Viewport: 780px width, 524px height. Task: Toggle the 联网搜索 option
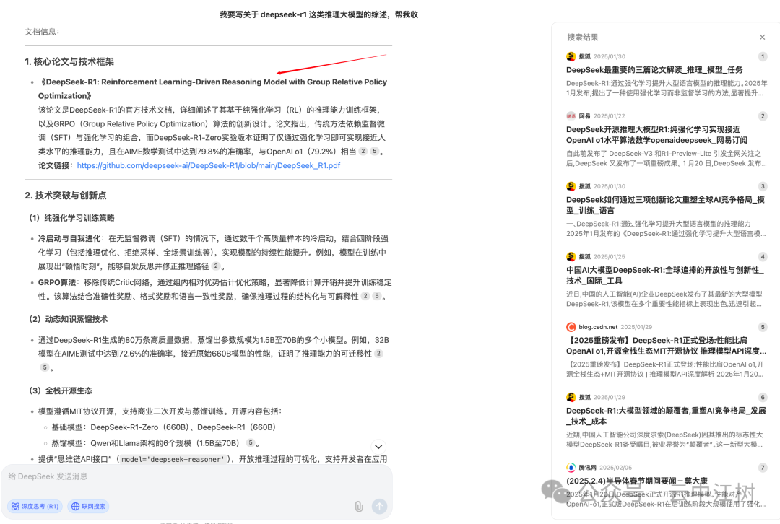pos(89,506)
